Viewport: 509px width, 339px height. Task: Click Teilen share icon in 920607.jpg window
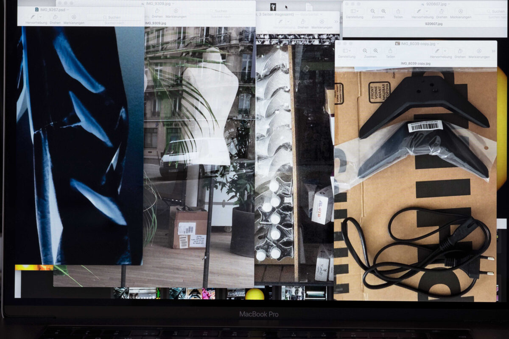coord(398,11)
